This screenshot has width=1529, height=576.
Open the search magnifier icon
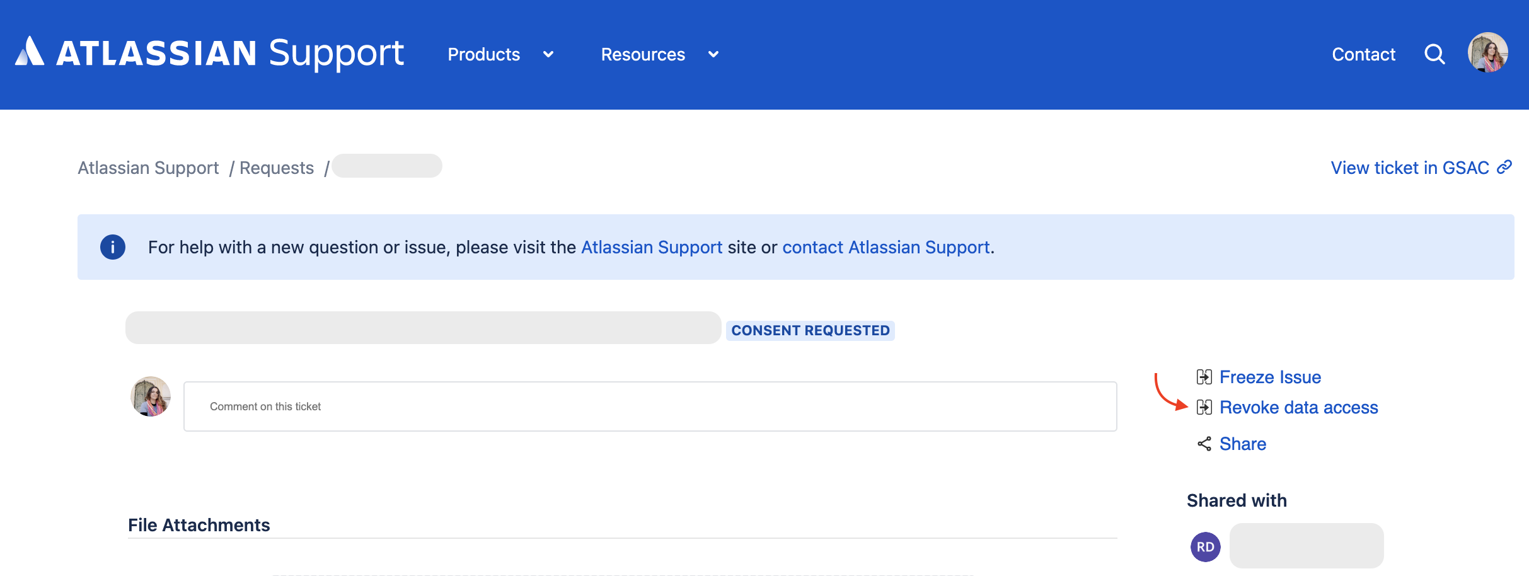coord(1434,54)
